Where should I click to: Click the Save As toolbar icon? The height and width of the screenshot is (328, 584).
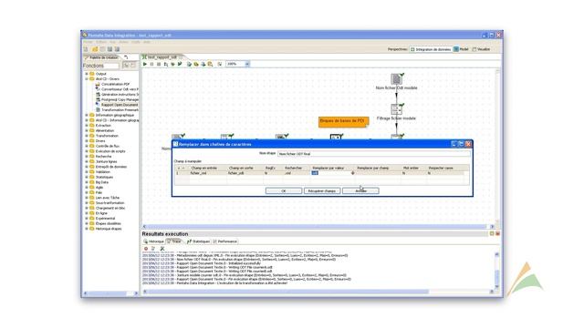tap(118, 49)
